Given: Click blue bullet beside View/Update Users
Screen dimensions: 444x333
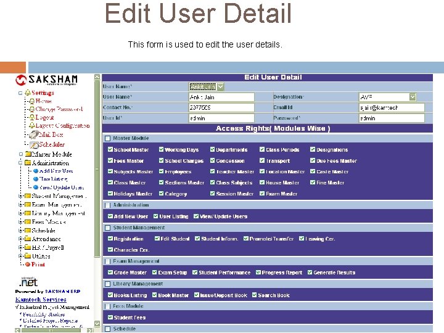Looking at the screenshot, I should 36,187.
